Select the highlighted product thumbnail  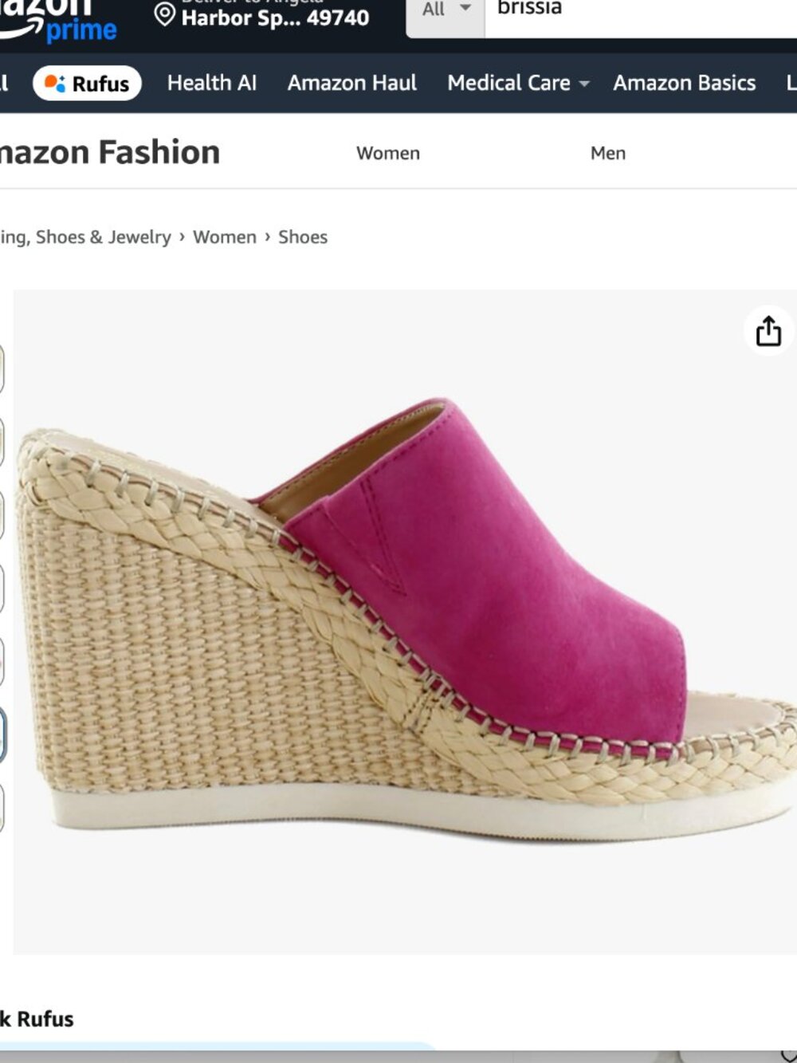[x=2, y=734]
